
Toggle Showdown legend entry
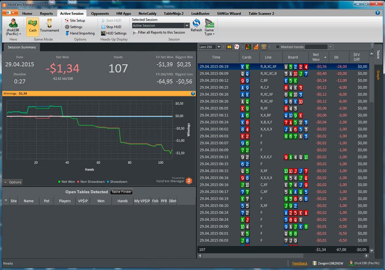117,181
